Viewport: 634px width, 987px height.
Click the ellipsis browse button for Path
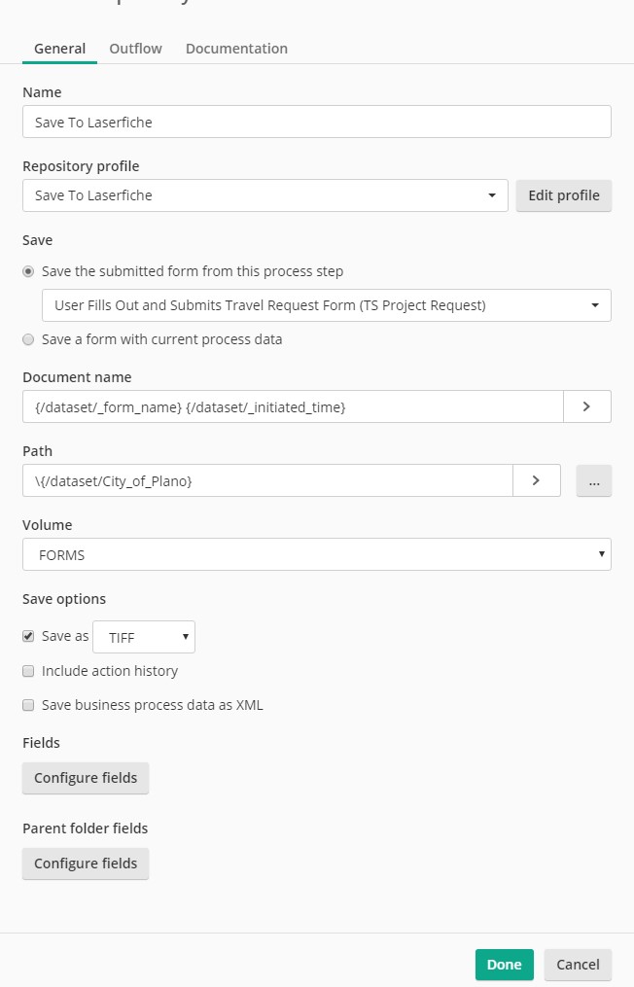(x=593, y=480)
